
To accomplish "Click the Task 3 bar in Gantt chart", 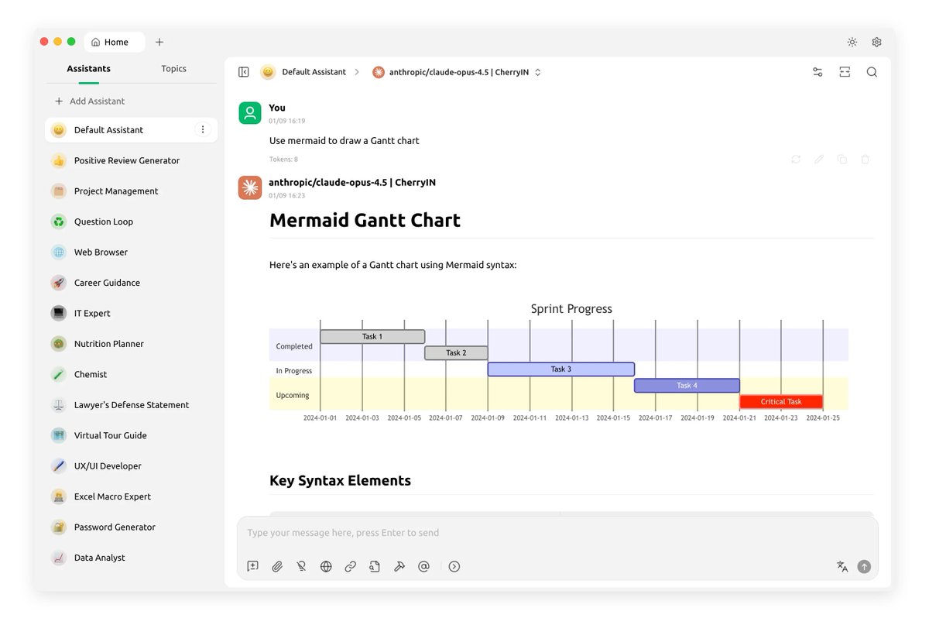I will coord(561,369).
